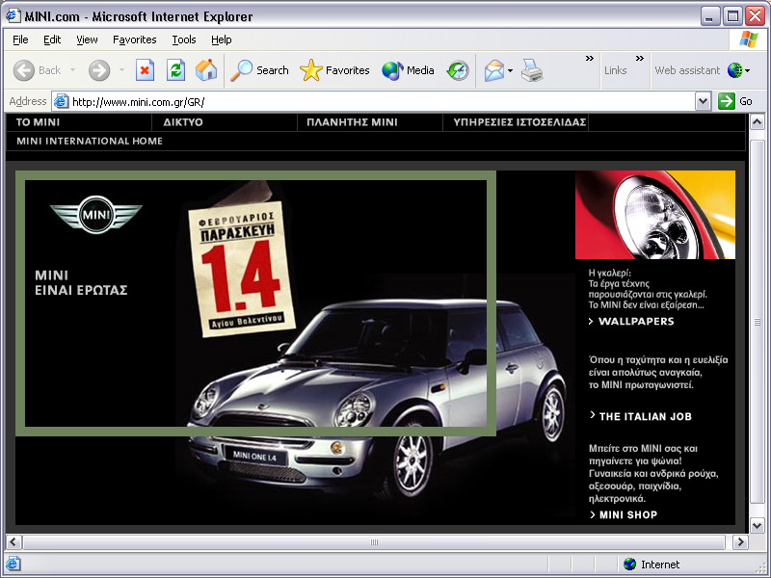Open the History clock icon

458,70
